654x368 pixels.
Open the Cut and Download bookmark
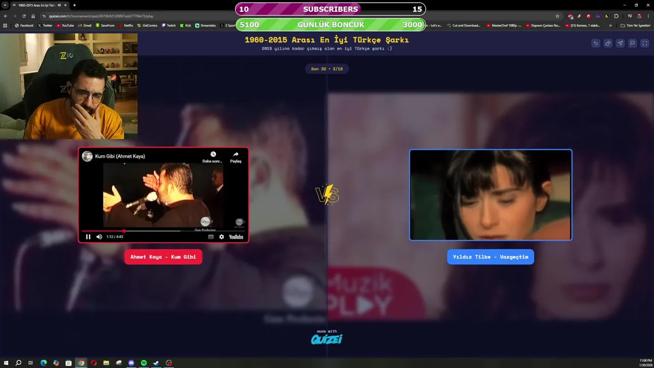click(x=463, y=25)
